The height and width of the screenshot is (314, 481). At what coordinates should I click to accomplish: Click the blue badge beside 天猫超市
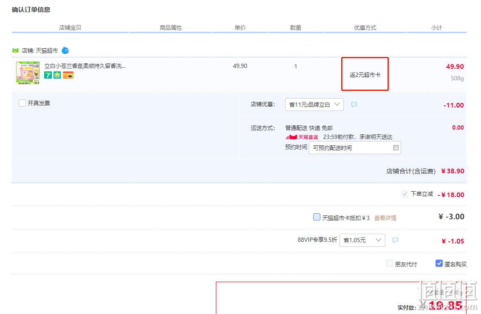[65, 50]
